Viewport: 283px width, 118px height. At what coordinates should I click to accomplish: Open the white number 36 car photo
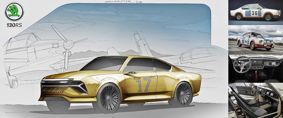pyautogui.click(x=256, y=13)
